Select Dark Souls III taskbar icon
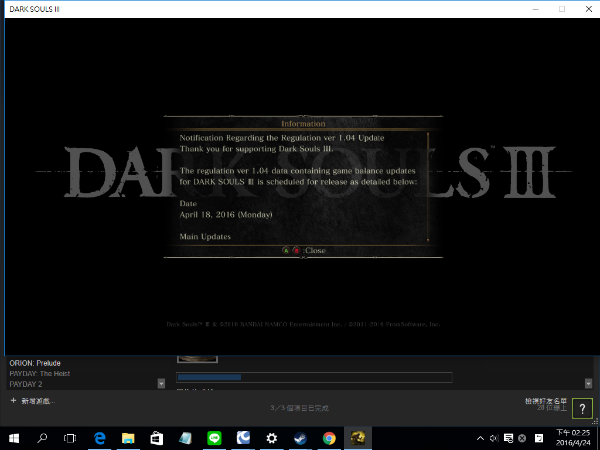The image size is (600, 450). pyautogui.click(x=358, y=438)
